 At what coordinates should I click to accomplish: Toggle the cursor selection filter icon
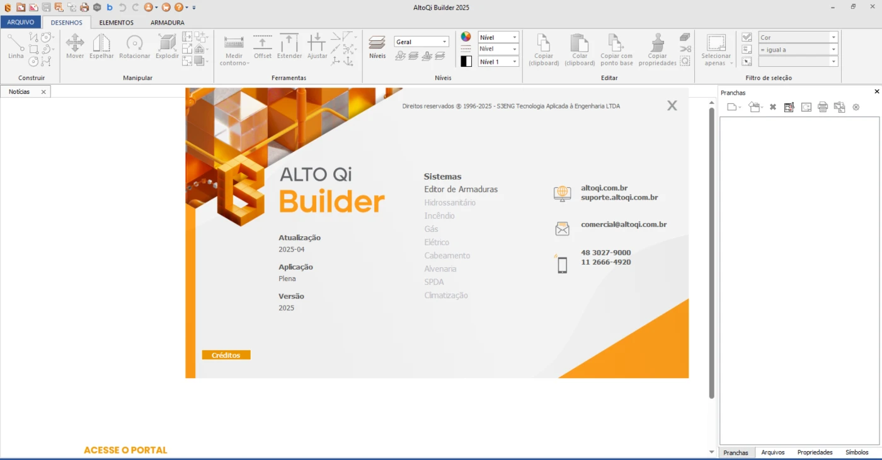tap(747, 61)
